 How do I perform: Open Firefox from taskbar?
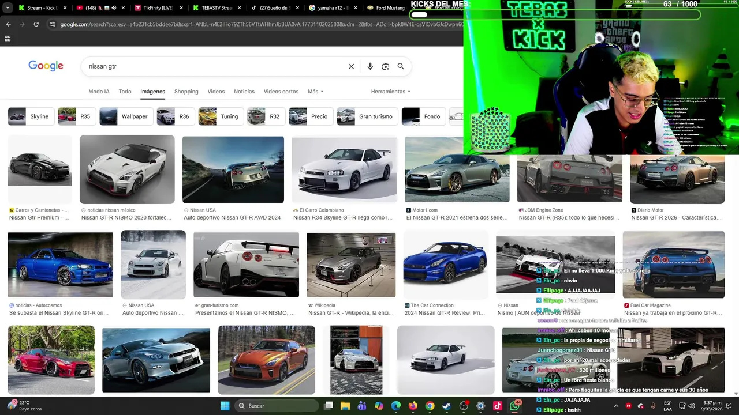[x=413, y=406]
